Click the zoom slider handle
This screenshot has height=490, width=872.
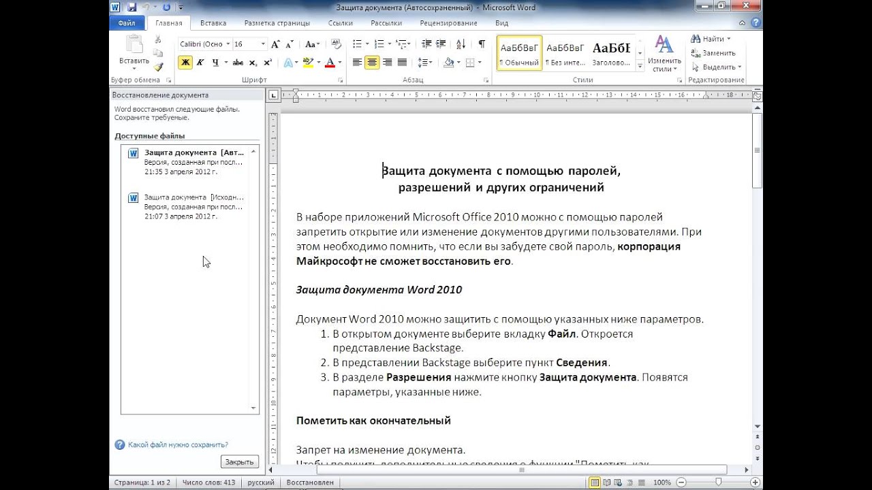(718, 483)
